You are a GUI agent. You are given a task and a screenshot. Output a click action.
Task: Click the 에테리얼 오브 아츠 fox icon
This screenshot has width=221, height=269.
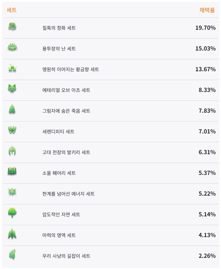pyautogui.click(x=12, y=89)
